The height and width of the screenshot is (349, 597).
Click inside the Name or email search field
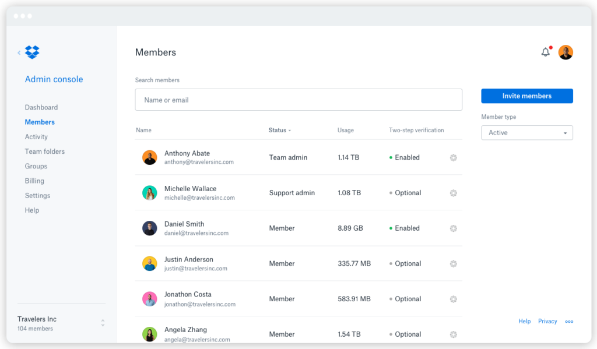point(298,99)
